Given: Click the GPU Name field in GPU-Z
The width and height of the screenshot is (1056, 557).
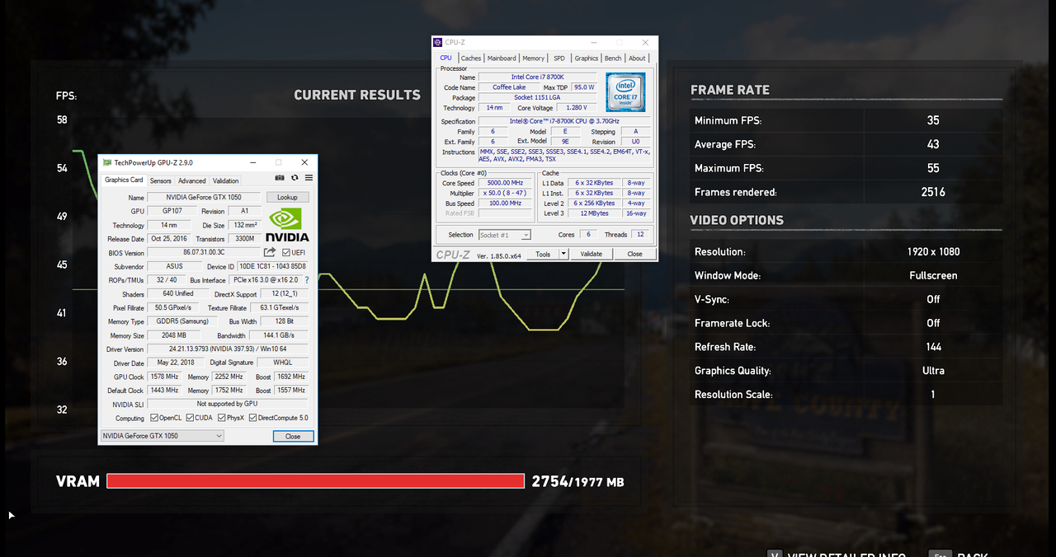Looking at the screenshot, I should click(204, 198).
